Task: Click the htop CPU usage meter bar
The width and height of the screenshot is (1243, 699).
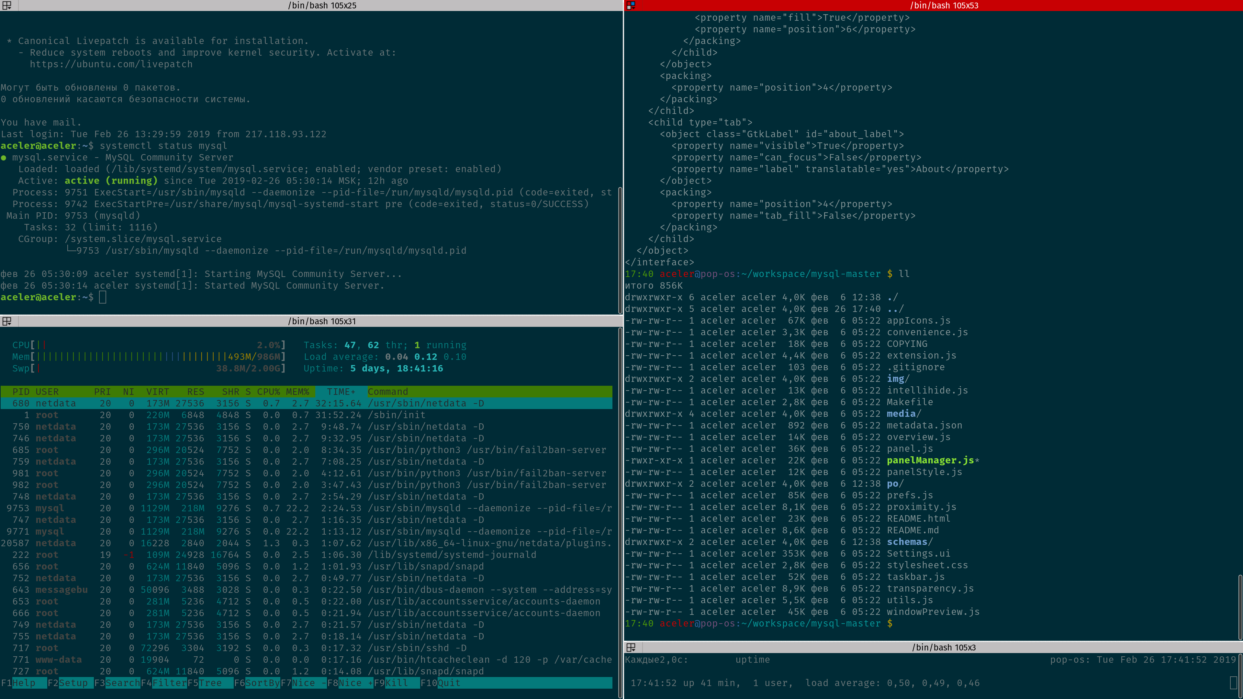Action: 149,345
